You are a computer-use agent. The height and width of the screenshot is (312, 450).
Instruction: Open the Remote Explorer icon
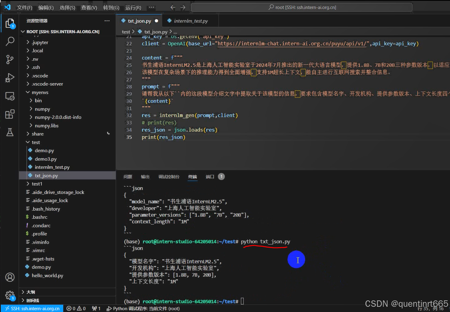(10, 96)
